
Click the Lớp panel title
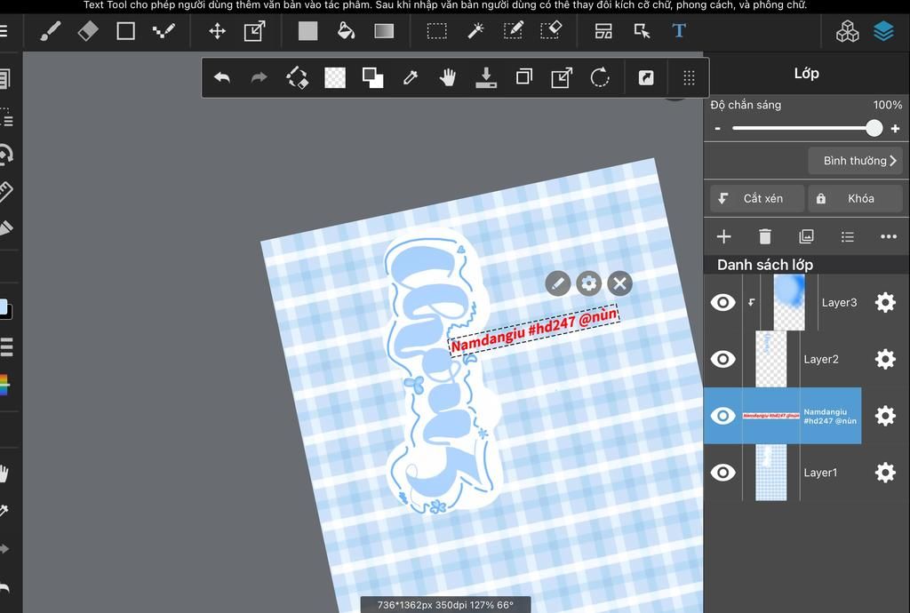click(806, 74)
